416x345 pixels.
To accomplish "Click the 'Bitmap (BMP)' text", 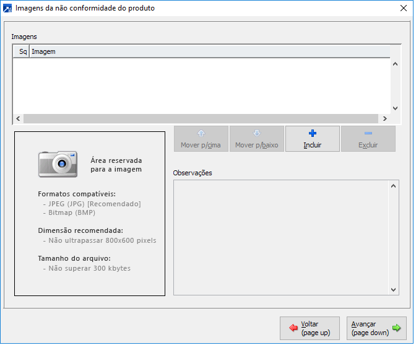I will [72, 213].
